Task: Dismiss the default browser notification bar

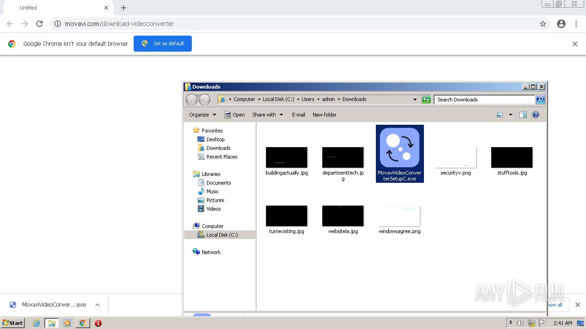Action: (575, 44)
